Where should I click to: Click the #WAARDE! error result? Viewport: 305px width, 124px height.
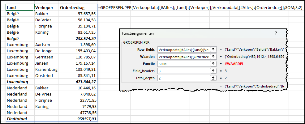click(234, 64)
